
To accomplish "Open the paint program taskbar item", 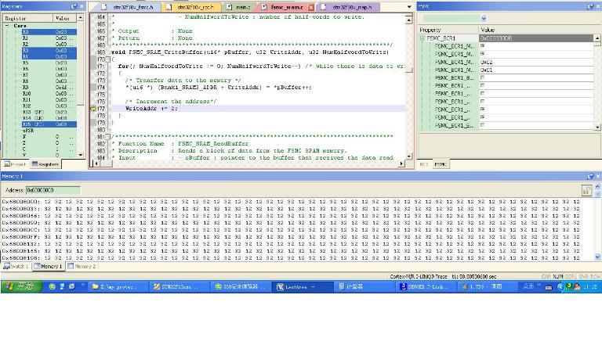I will pyautogui.click(x=487, y=286).
